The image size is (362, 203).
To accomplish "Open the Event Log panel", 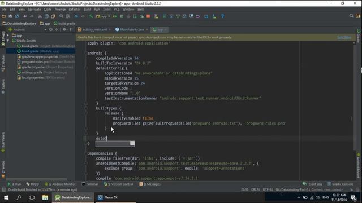I will coord(312,184).
